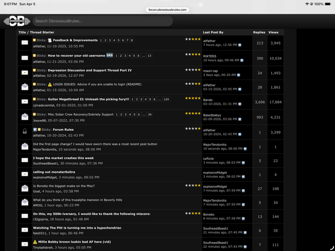Click envelope icon of Bonobo biggest snake thread
Screen dimensions: 335x251
point(25,188)
